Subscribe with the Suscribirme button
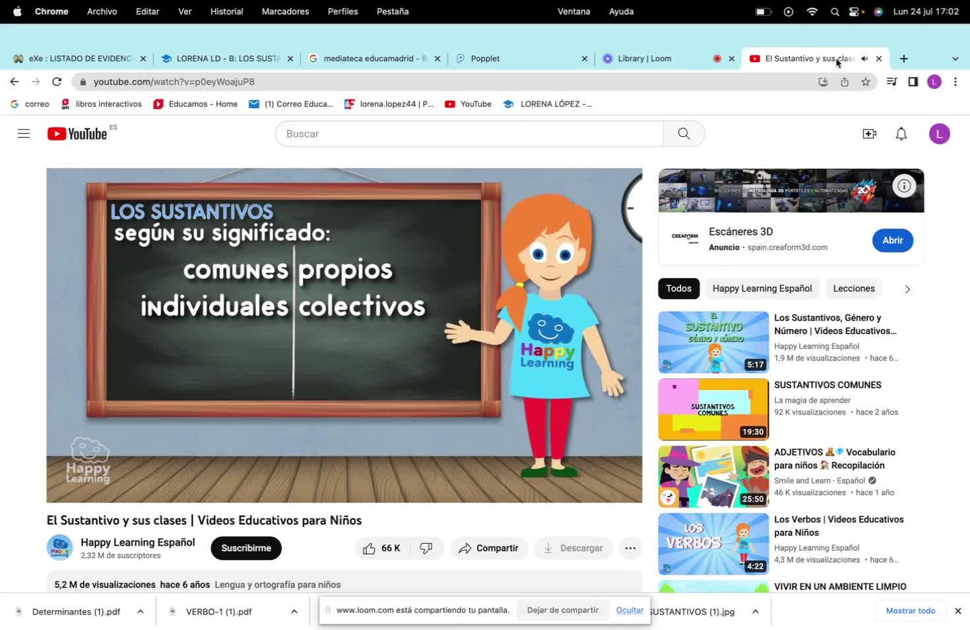 tap(246, 548)
